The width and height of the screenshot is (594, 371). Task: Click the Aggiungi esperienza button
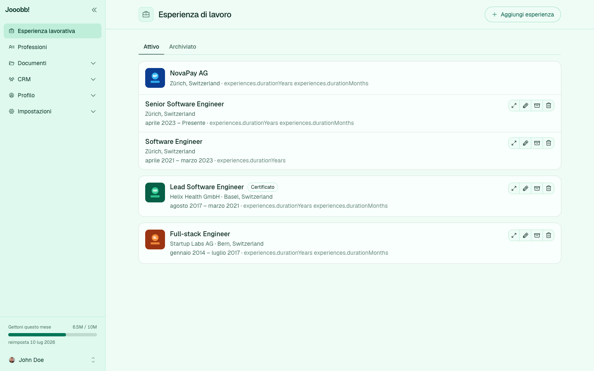tap(523, 14)
